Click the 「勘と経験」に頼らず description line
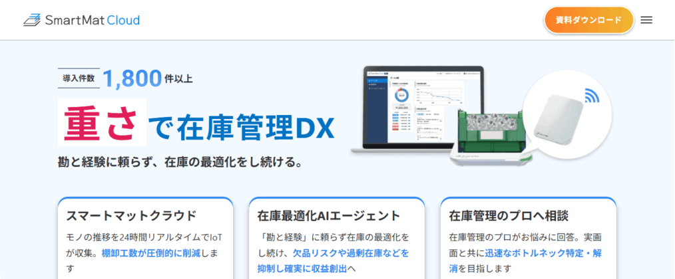This screenshot has height=279, width=675. pos(334,237)
